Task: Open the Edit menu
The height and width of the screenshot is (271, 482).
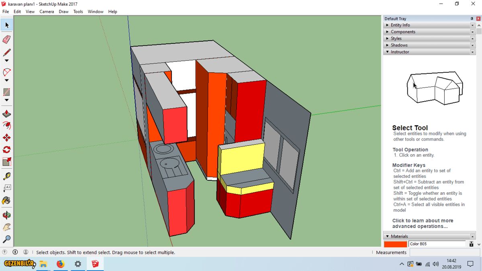Action: (17, 12)
